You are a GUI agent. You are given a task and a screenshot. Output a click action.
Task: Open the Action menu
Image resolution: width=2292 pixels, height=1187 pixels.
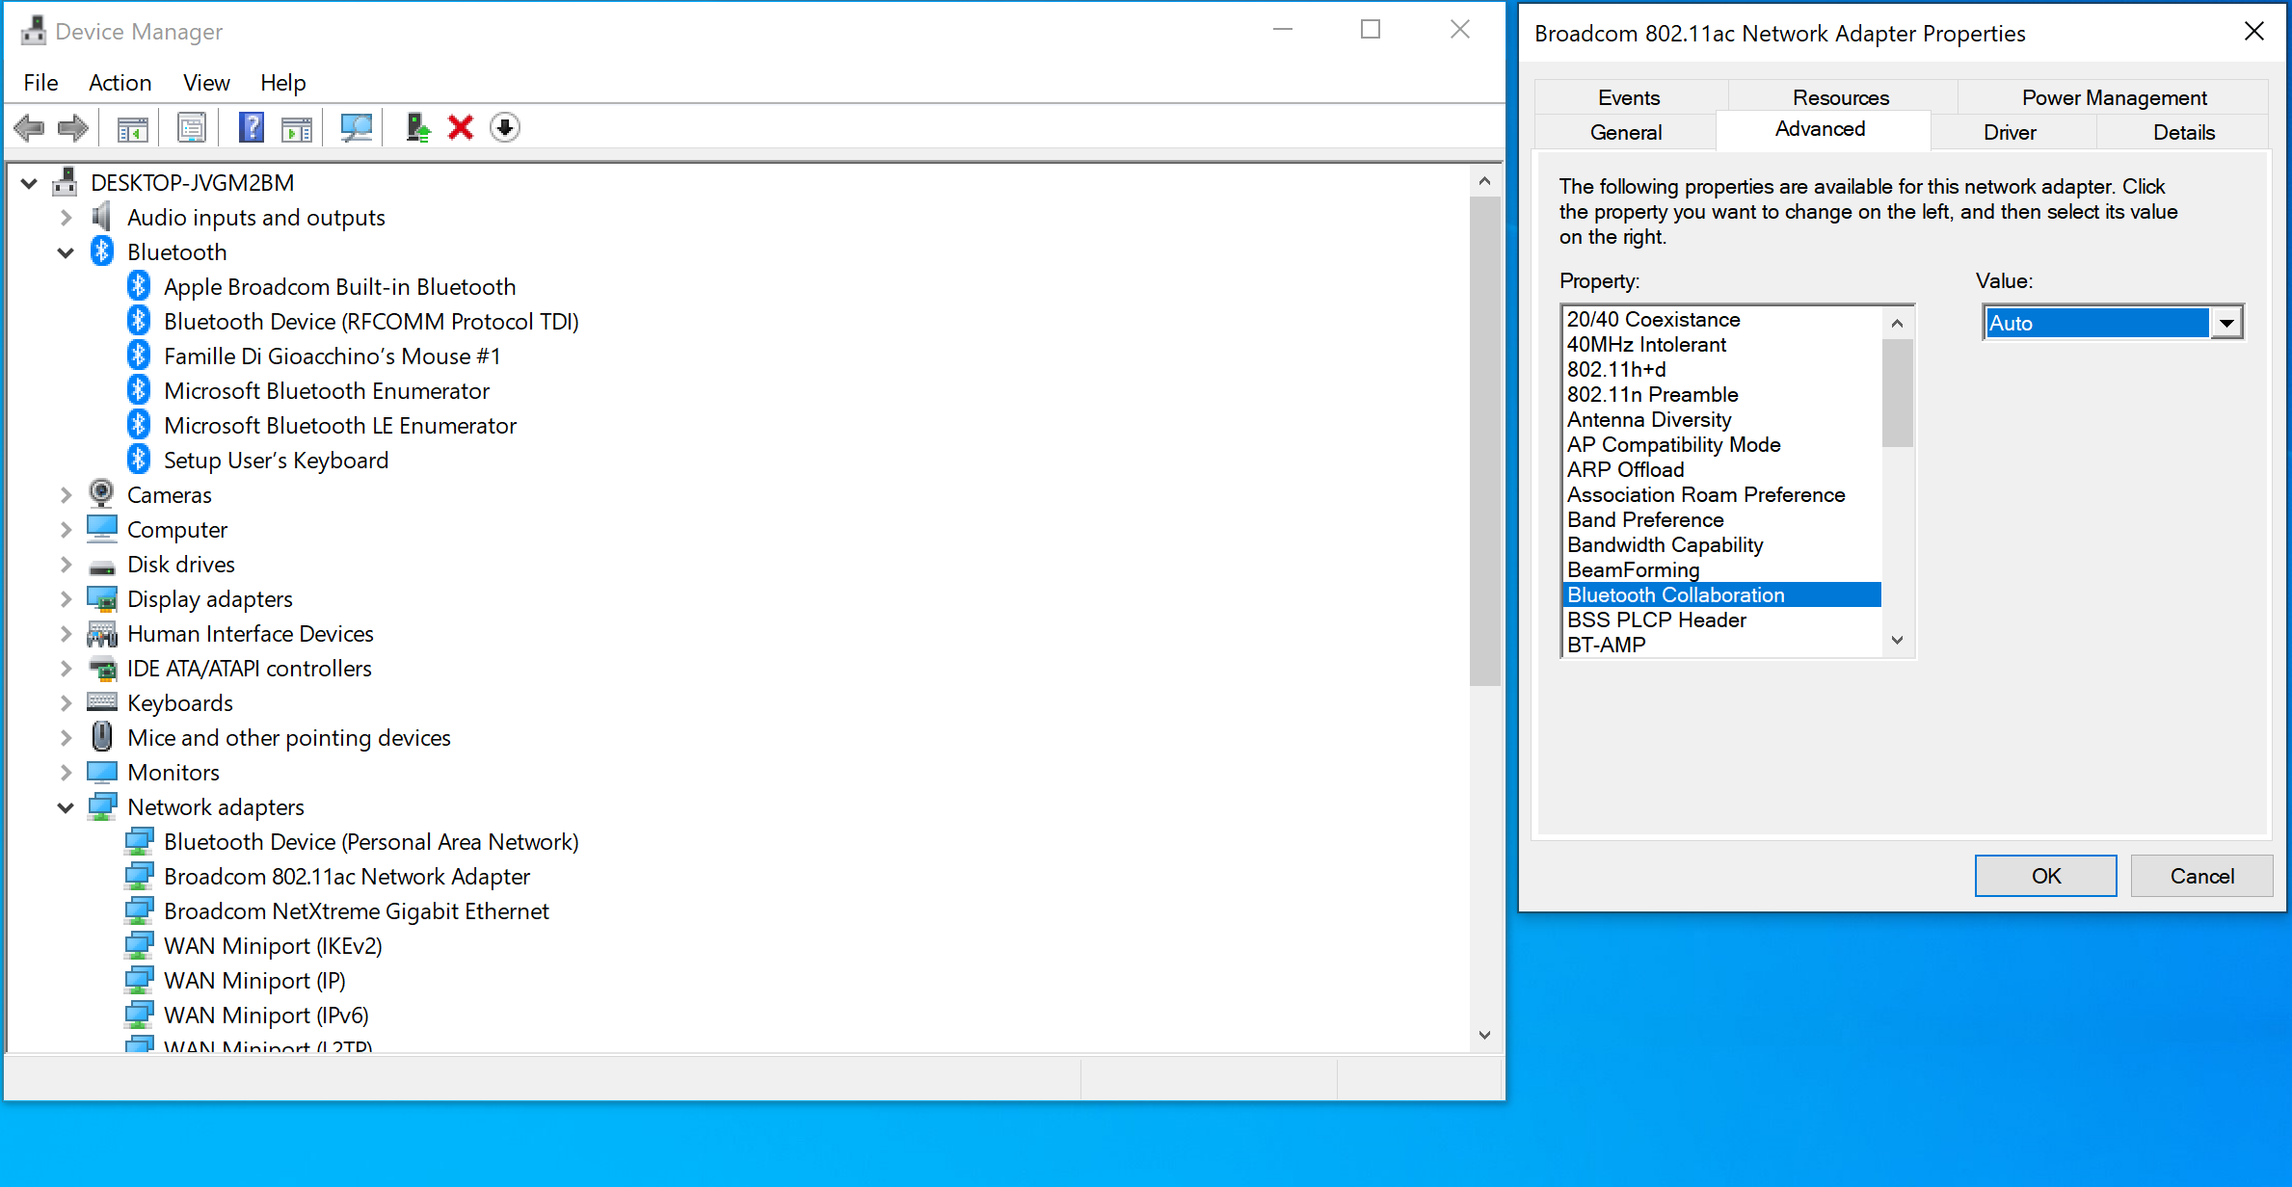tap(120, 83)
